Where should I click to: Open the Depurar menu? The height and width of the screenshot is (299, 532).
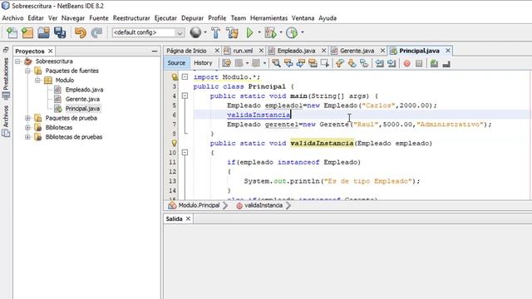pyautogui.click(x=192, y=18)
